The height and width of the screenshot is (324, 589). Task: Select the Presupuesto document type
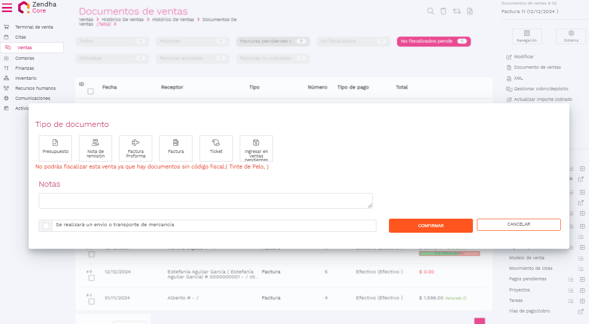55,148
